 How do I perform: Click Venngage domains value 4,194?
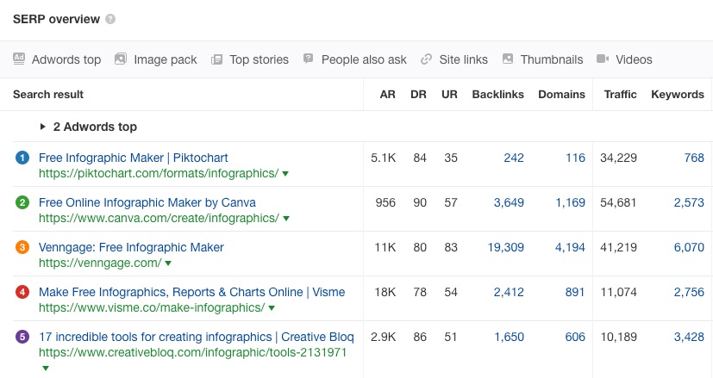[x=570, y=247]
